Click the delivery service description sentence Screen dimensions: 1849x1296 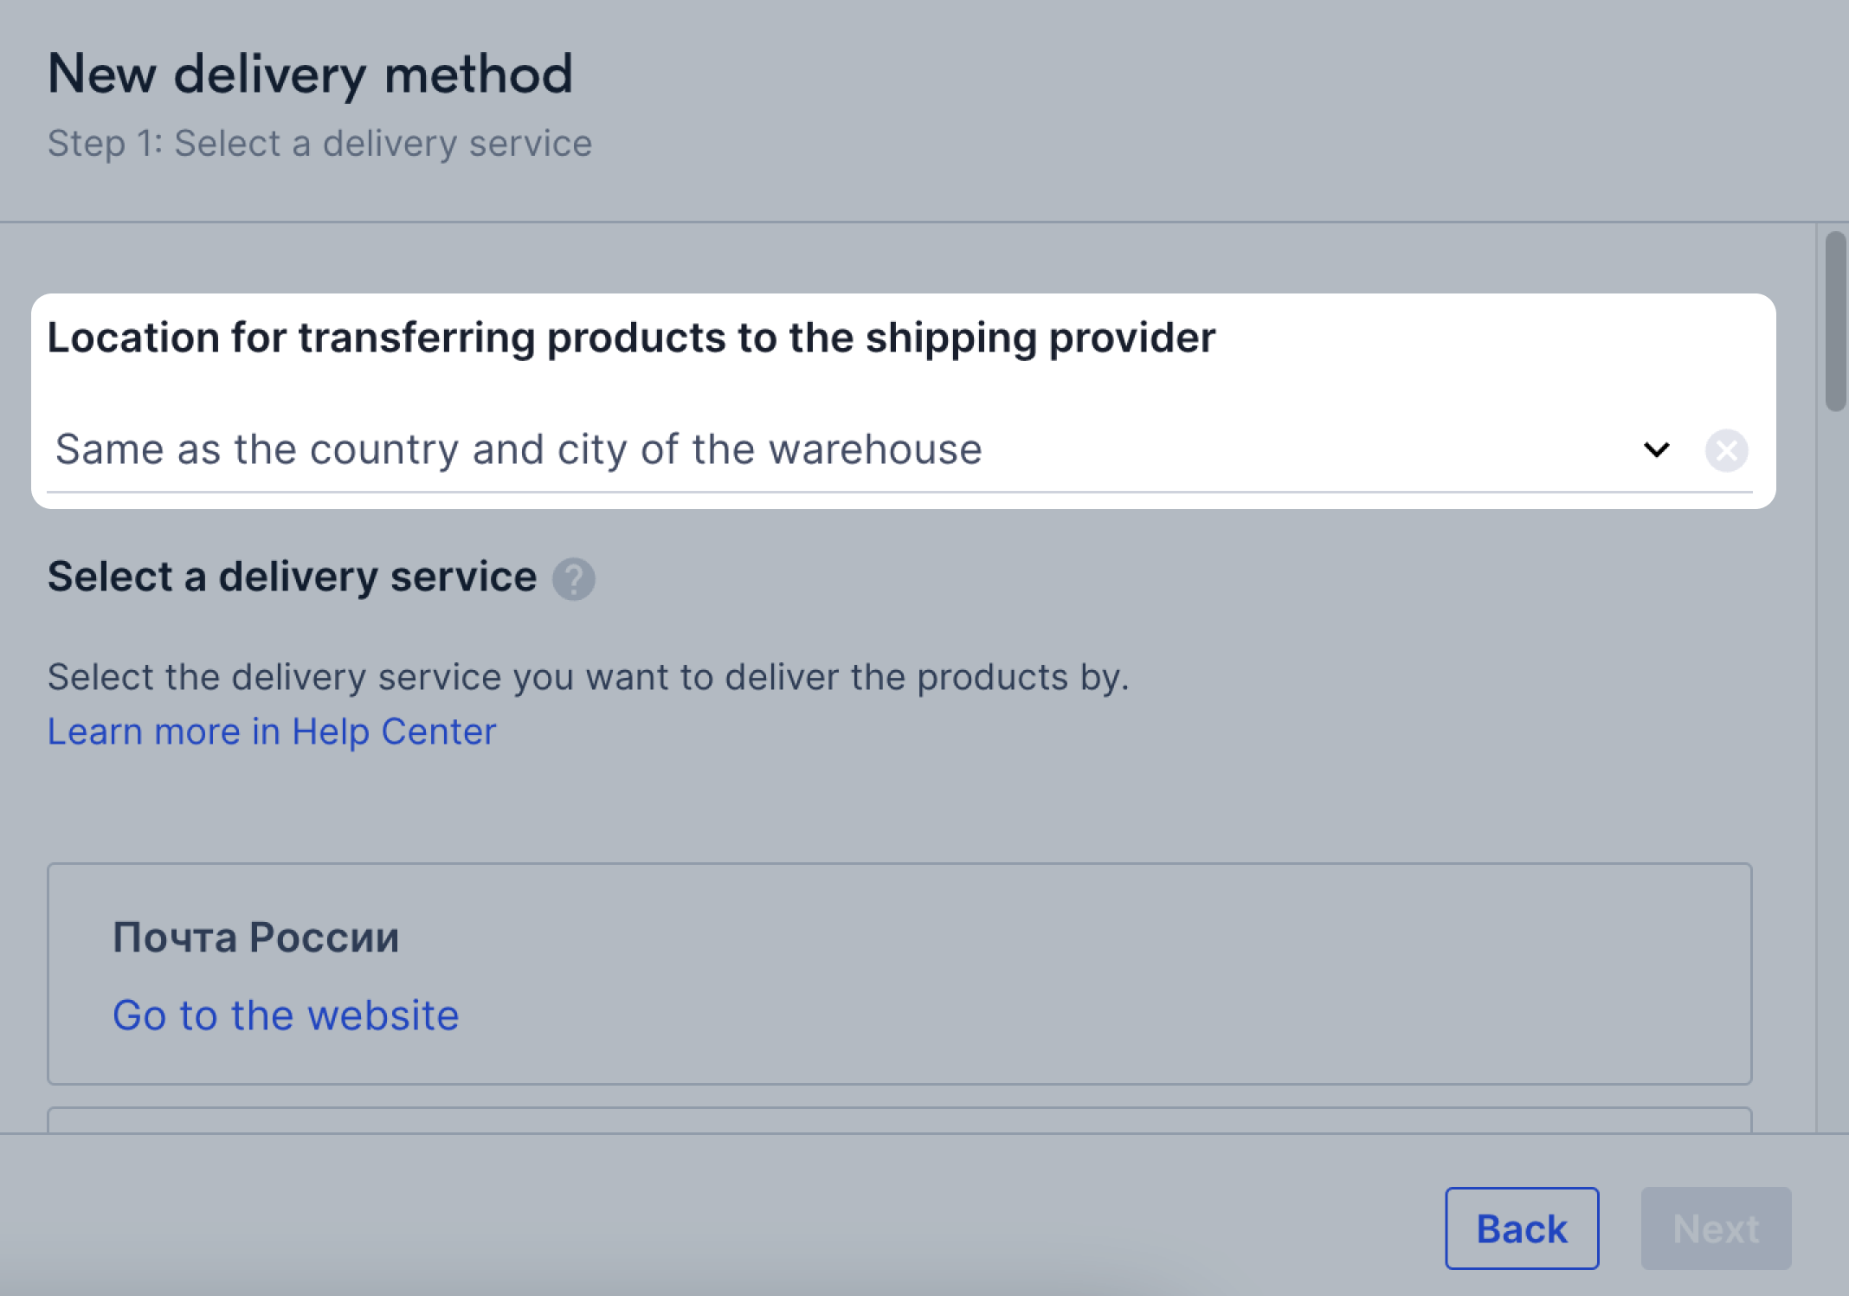point(589,677)
